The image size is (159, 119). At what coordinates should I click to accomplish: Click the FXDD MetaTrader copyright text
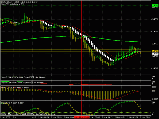28,114
